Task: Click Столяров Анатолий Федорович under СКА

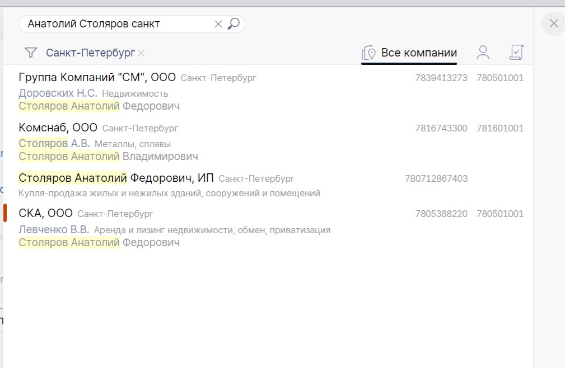Action: pos(99,243)
